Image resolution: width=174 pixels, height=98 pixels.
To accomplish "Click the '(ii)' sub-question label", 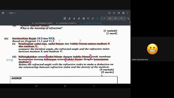I will click(x=14, y=57).
